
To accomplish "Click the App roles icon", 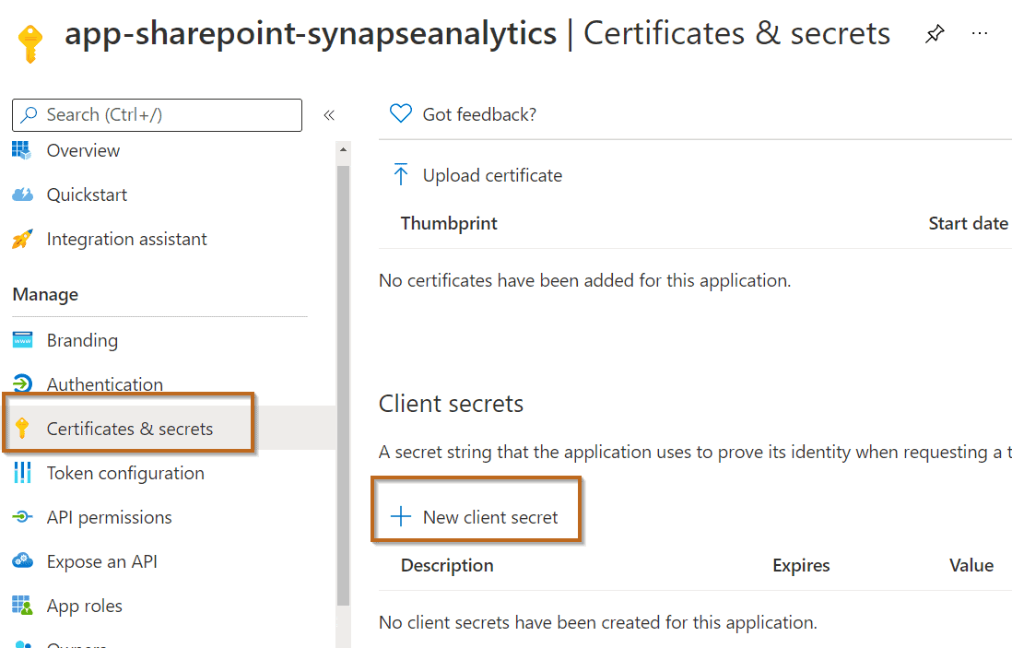I will [23, 606].
